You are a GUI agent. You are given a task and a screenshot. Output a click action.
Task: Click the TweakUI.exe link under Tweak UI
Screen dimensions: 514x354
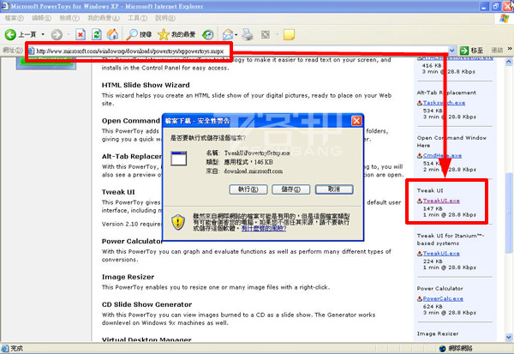441,201
